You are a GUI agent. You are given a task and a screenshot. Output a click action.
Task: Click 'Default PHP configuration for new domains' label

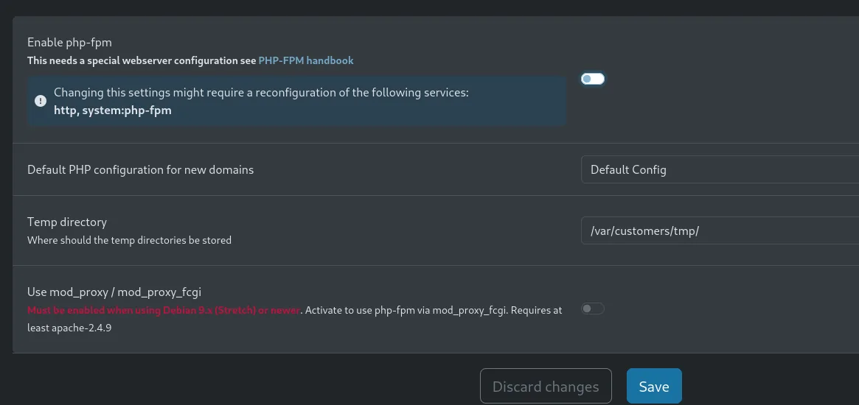[x=140, y=169]
